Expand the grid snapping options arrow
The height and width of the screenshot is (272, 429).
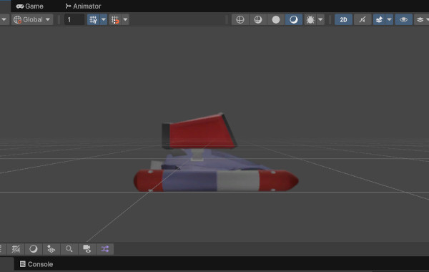[104, 20]
